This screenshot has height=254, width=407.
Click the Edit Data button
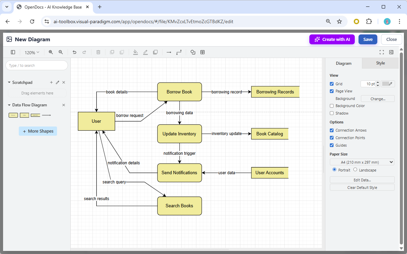(362, 180)
